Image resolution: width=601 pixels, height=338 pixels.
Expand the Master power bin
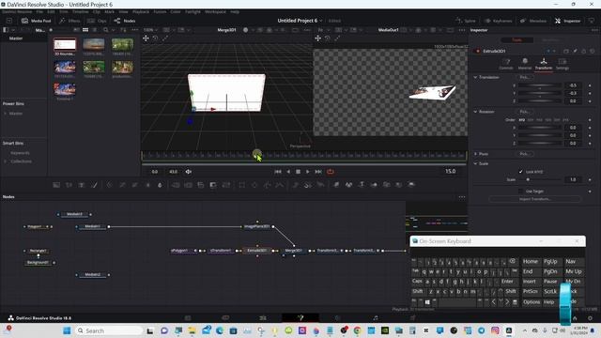coord(6,114)
